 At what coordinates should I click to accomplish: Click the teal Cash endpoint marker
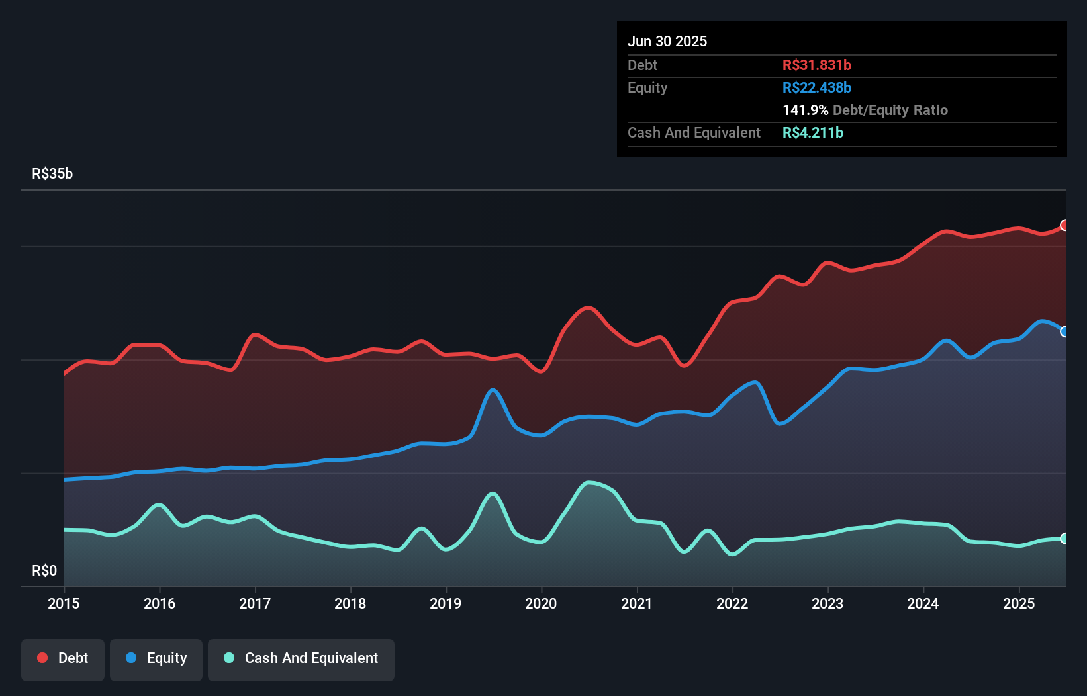(x=1064, y=539)
